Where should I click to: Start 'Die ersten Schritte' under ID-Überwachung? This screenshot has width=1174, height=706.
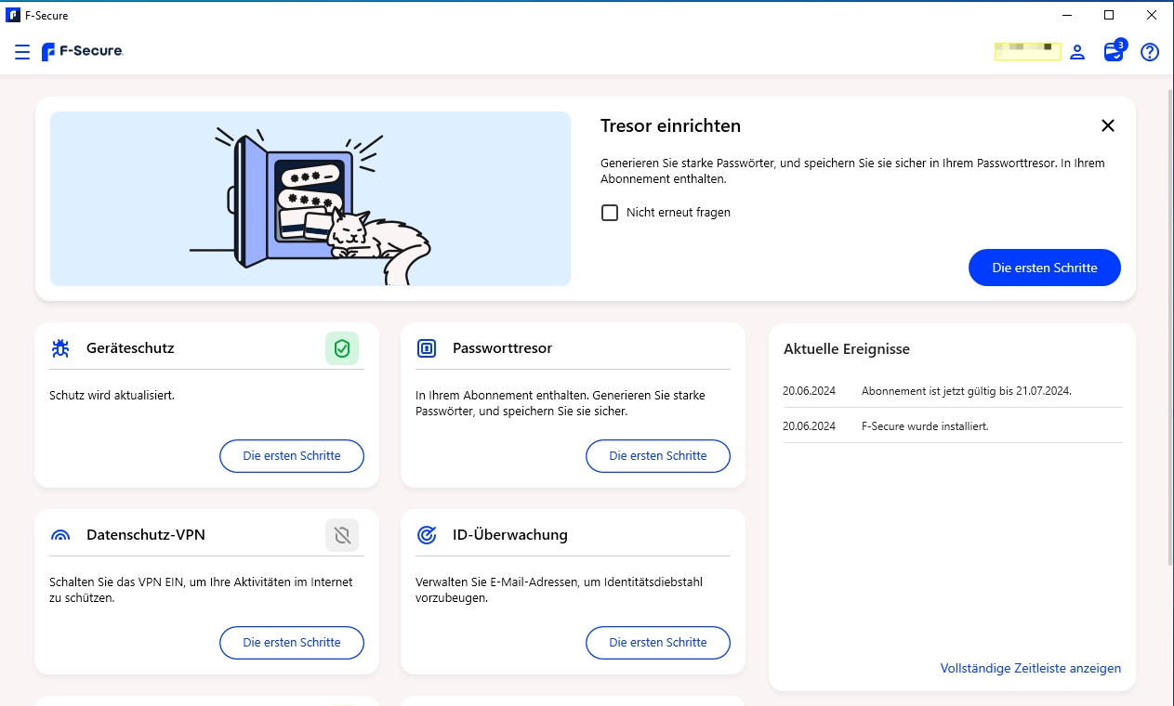[x=658, y=643]
